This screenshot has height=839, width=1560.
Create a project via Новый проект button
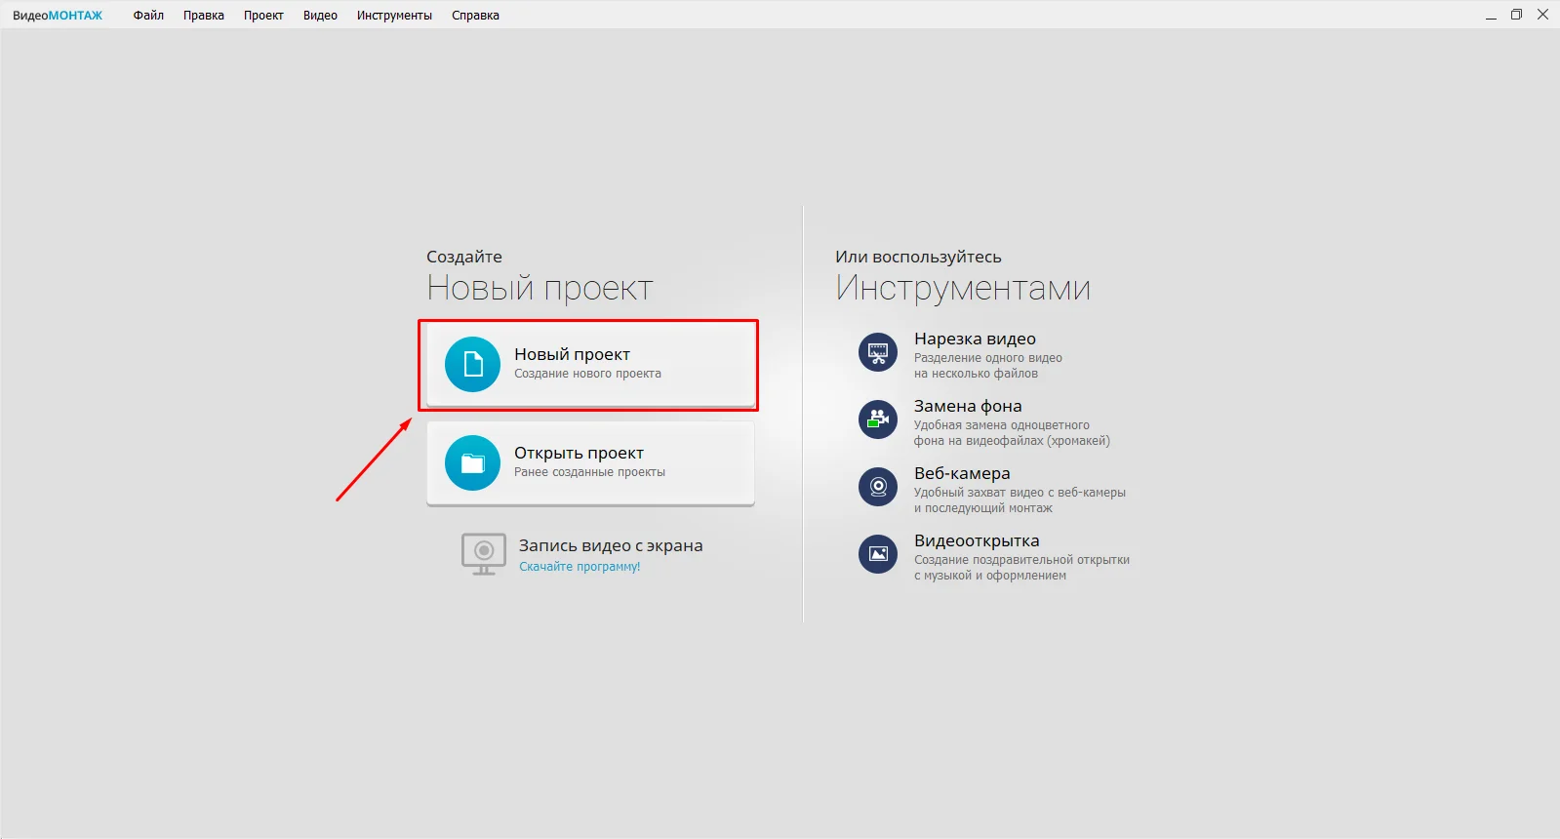tap(590, 365)
